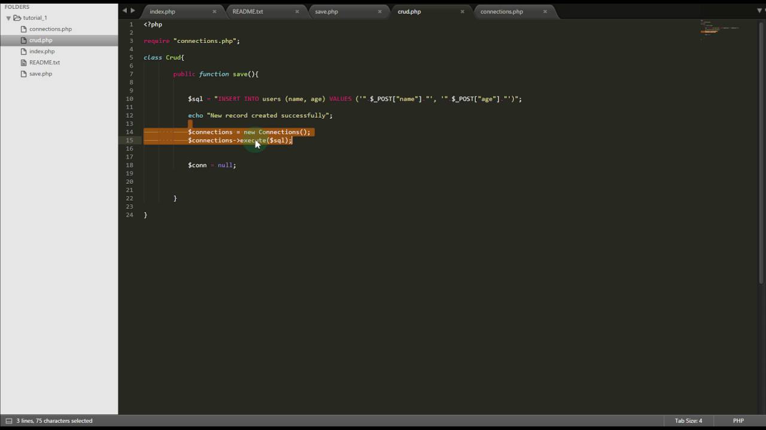Change the PHP syntax selector
This screenshot has height=430, width=766.
click(738, 420)
